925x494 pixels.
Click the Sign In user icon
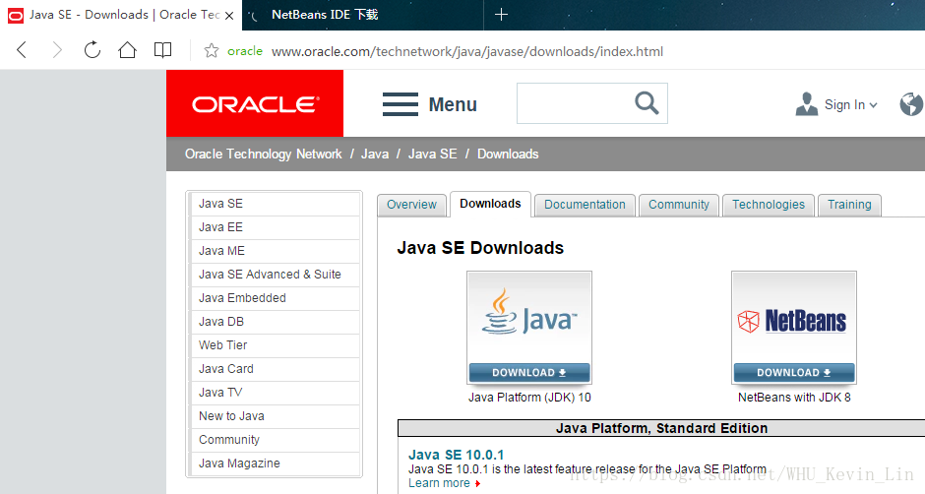click(x=807, y=104)
